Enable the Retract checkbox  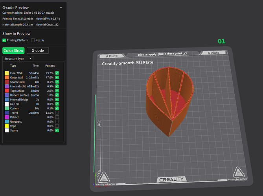57,117
